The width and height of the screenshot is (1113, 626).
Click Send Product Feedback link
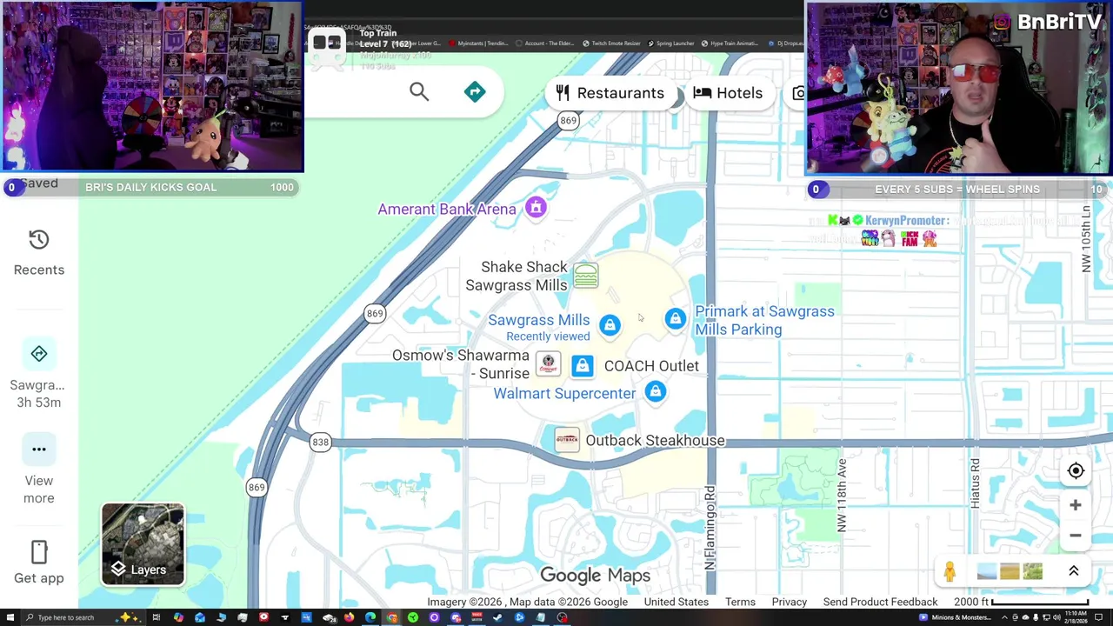coord(880,602)
